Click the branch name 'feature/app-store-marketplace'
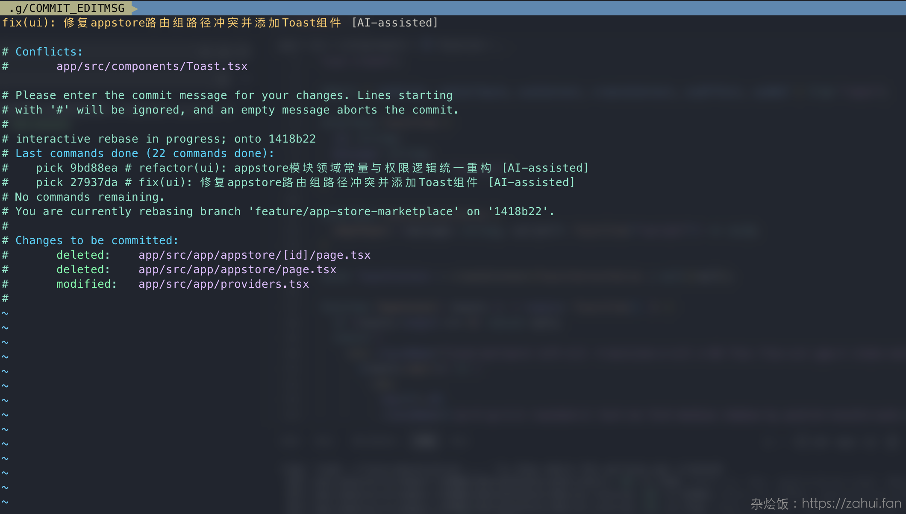This screenshot has height=514, width=906. 353,211
